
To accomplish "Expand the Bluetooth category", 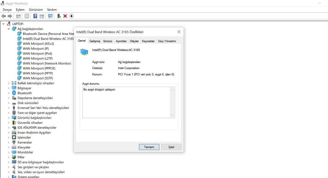I will click(8, 93).
